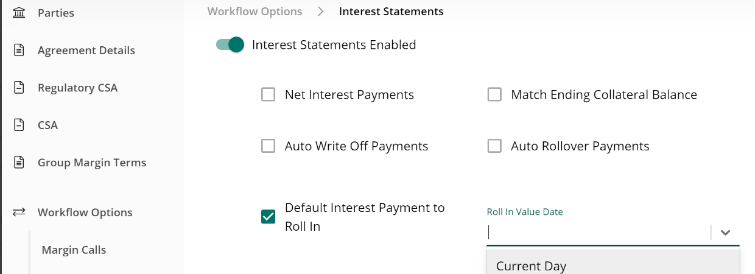Collapse the Roll In Value Date dropdown arrow
Viewport: 755px width, 274px height.
pyautogui.click(x=725, y=232)
